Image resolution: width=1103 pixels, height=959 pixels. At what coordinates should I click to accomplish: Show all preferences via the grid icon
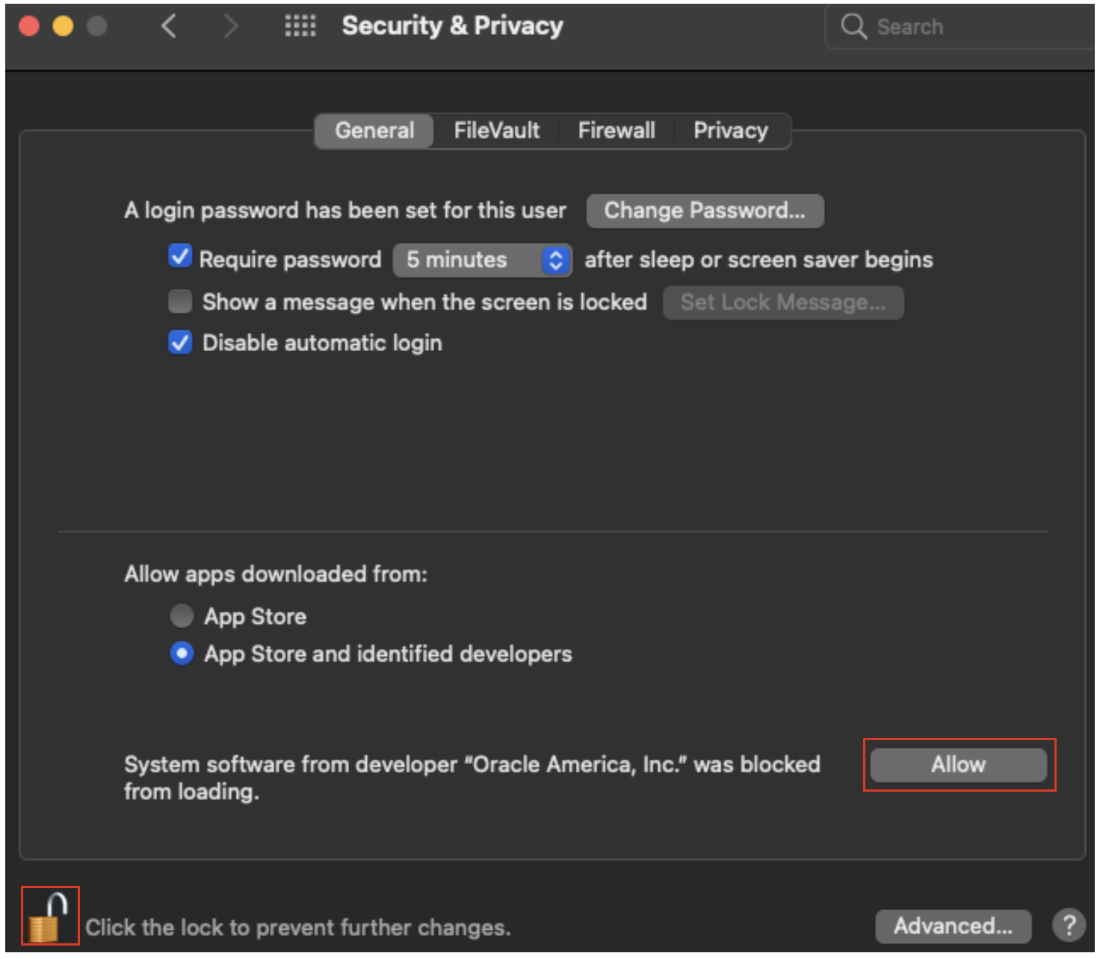pyautogui.click(x=300, y=26)
